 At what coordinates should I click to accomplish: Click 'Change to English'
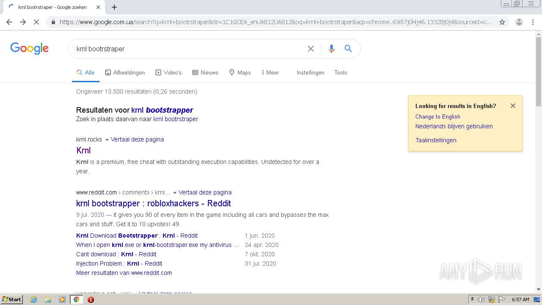(437, 116)
